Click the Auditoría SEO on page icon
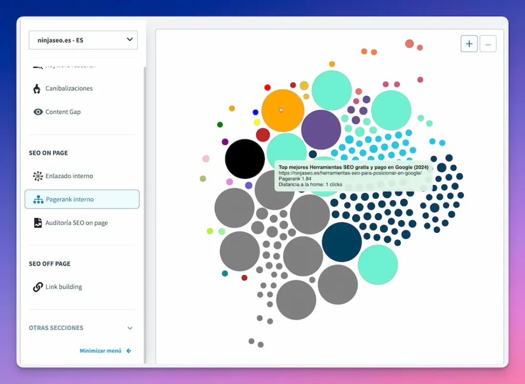 tap(37, 223)
